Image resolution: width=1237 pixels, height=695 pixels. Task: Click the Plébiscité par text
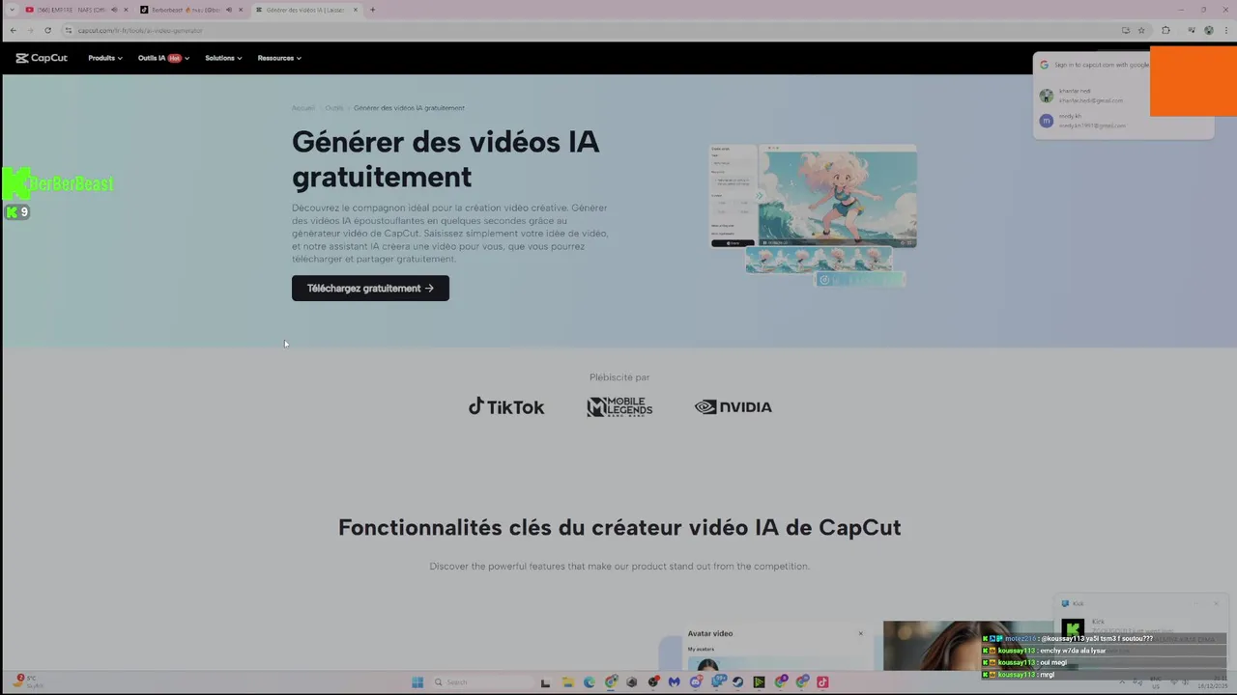point(619,377)
